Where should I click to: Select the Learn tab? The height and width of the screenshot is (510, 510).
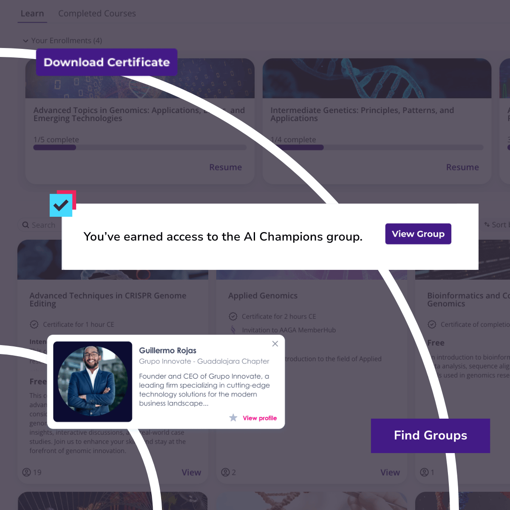(32, 13)
